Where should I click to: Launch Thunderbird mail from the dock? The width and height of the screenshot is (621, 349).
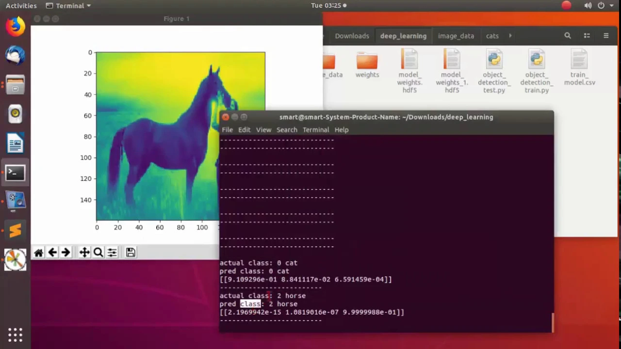(x=15, y=55)
